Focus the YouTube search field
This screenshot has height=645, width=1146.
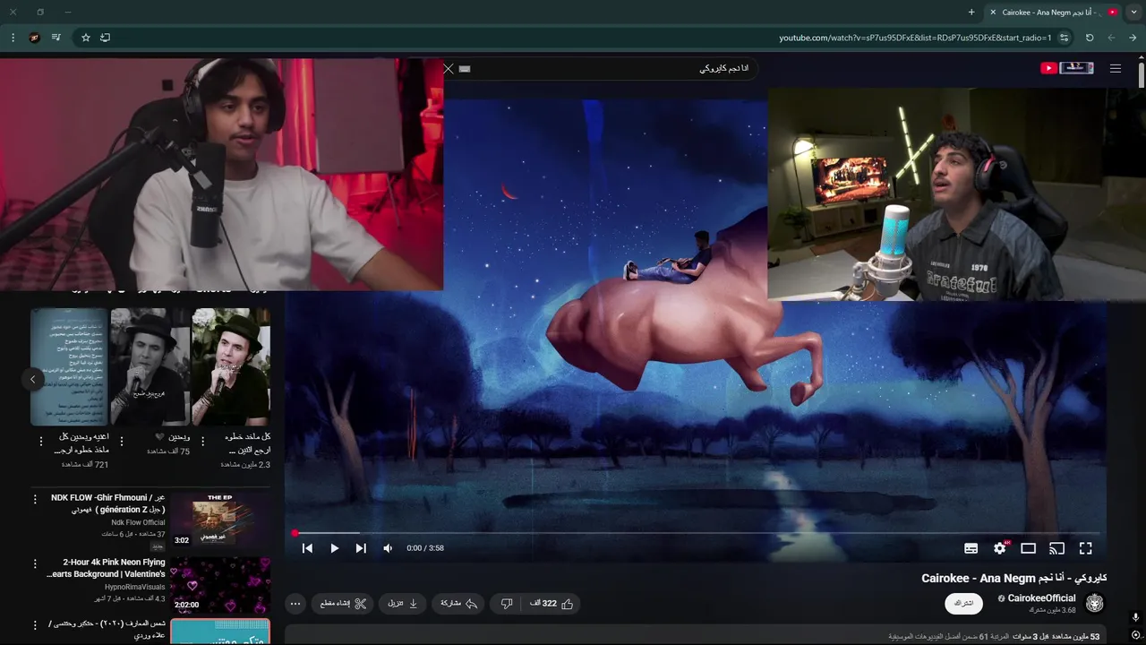coord(609,68)
